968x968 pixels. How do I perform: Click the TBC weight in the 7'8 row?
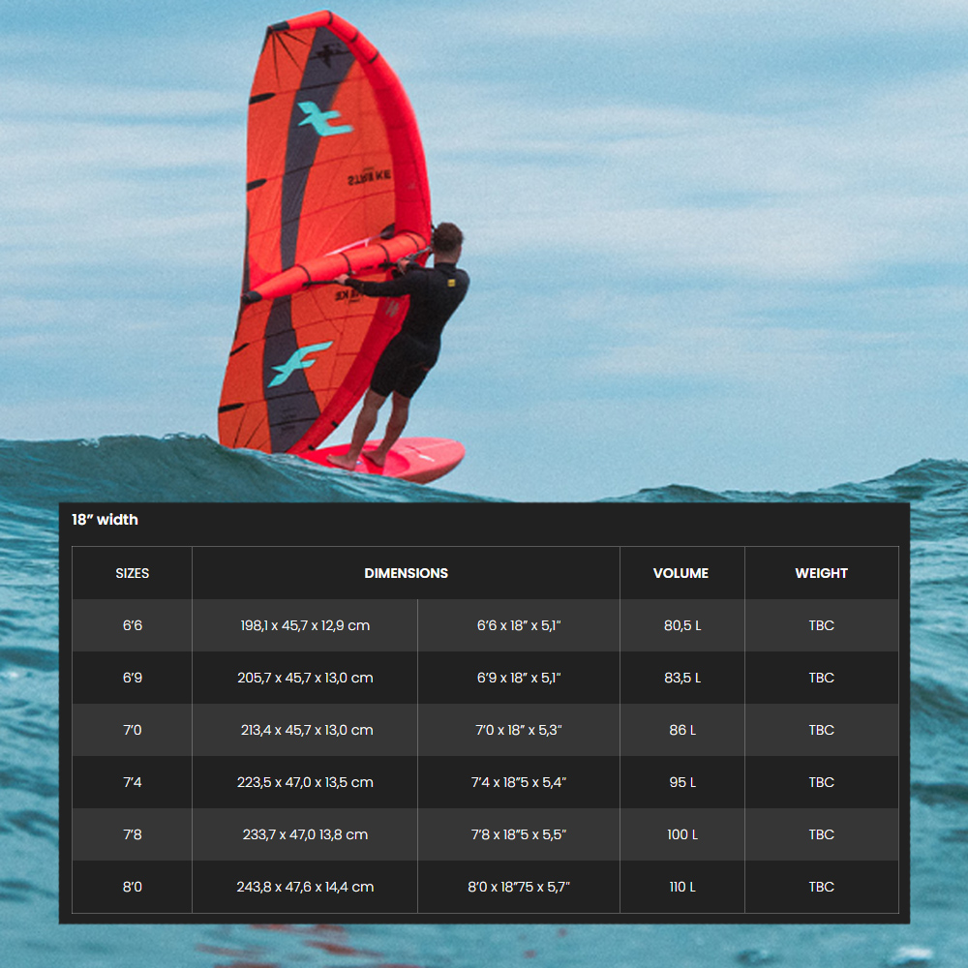pyautogui.click(x=822, y=834)
